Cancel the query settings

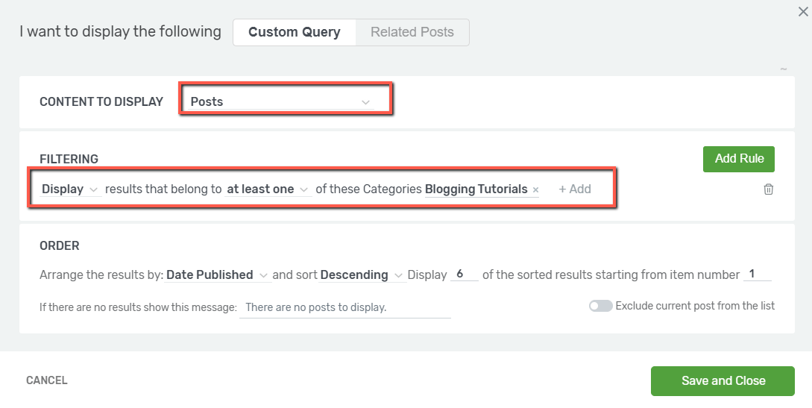pyautogui.click(x=47, y=380)
